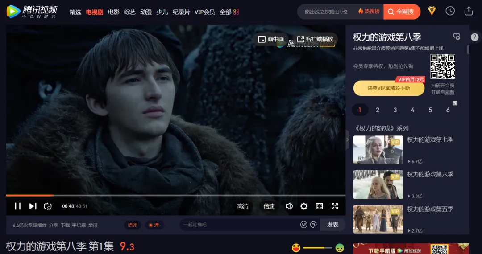This screenshot has width=482, height=254.
Task: Open 权力的游戏第六季 thumbnail
Action: (378, 184)
